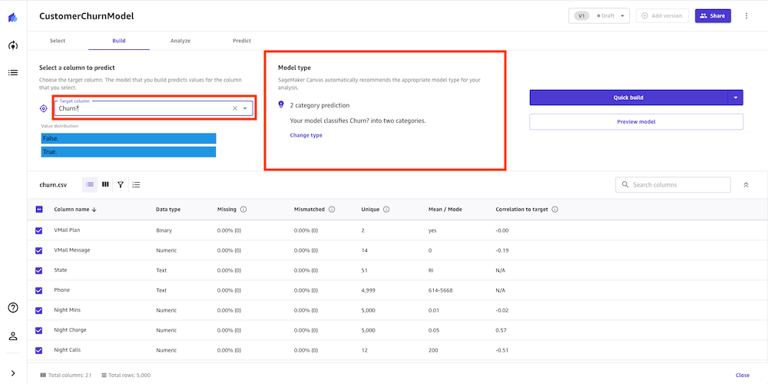Viewport: 768px width, 384px height.
Task: Open the SageMaker Canvas home logo
Action: 13,18
